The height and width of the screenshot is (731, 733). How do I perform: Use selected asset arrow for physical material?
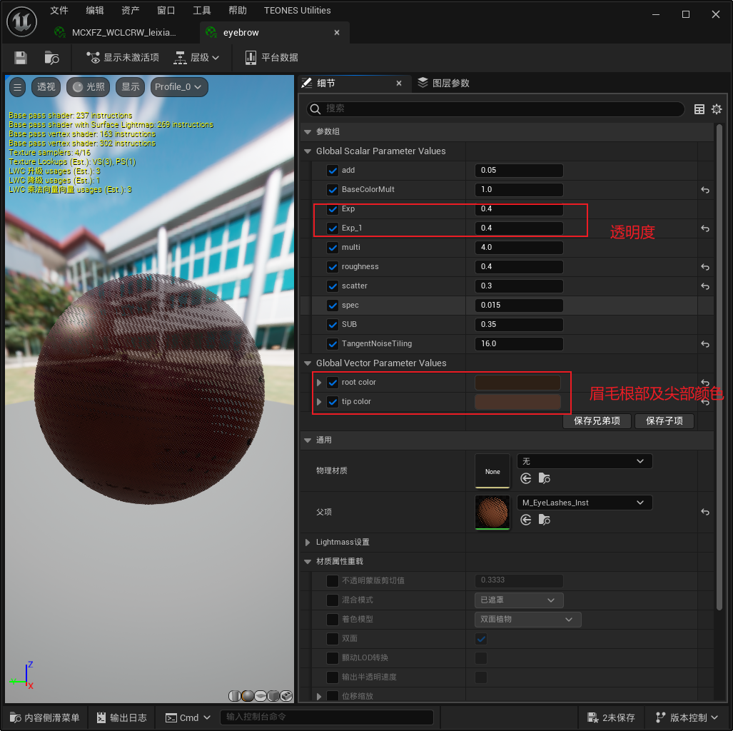(x=526, y=479)
